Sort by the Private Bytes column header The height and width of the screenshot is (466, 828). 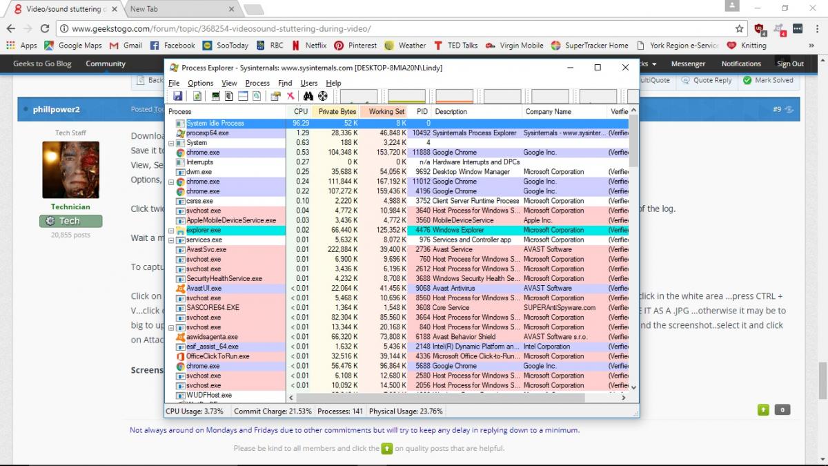pos(336,111)
